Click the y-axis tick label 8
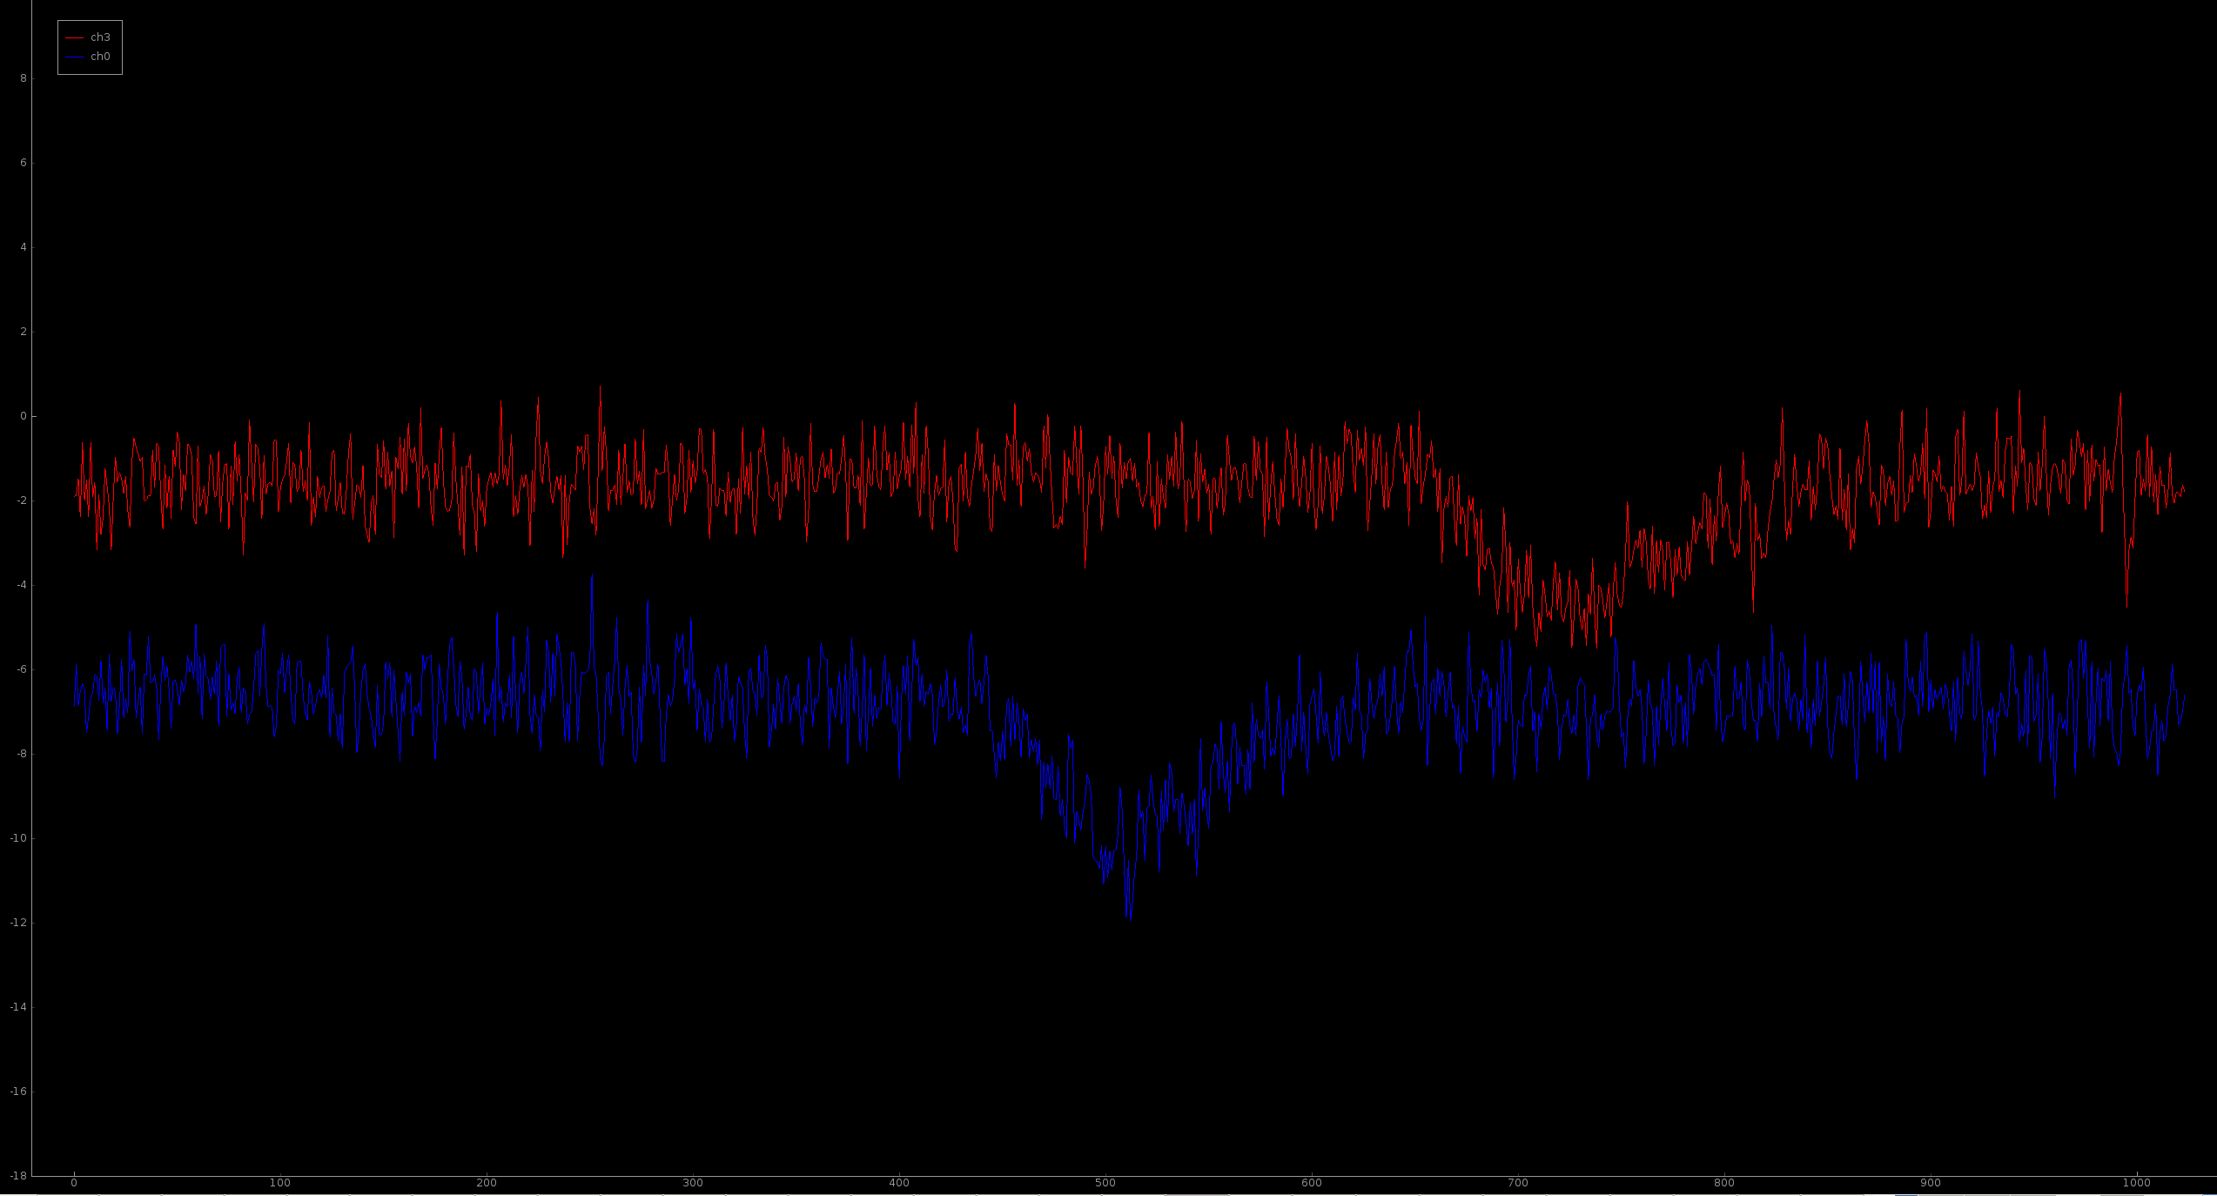The width and height of the screenshot is (2217, 1196). click(24, 78)
